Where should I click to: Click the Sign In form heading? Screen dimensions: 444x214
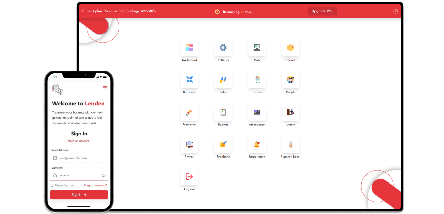79,134
